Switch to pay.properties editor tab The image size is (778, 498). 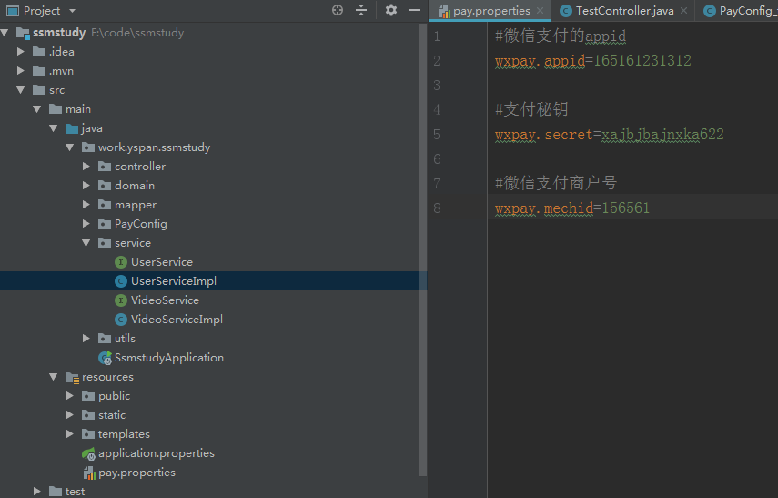(x=490, y=11)
